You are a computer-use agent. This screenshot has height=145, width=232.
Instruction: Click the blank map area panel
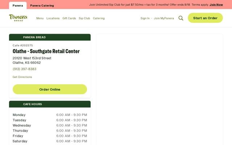(x=159, y=90)
